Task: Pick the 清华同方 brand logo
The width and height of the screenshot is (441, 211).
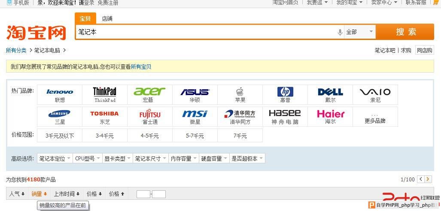Action: click(x=240, y=113)
